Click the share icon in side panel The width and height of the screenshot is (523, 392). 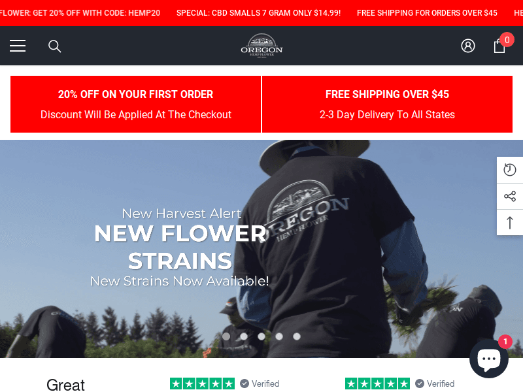click(x=510, y=196)
